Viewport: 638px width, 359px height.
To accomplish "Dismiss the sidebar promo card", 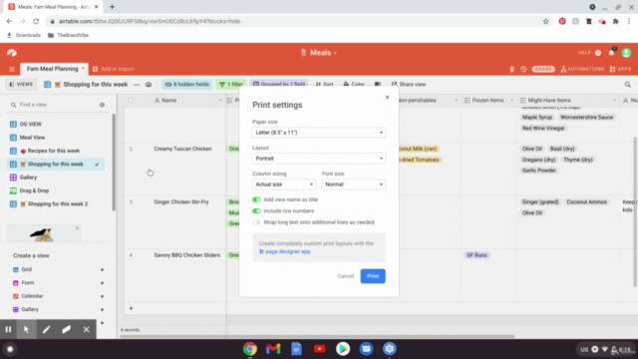I will point(77,228).
